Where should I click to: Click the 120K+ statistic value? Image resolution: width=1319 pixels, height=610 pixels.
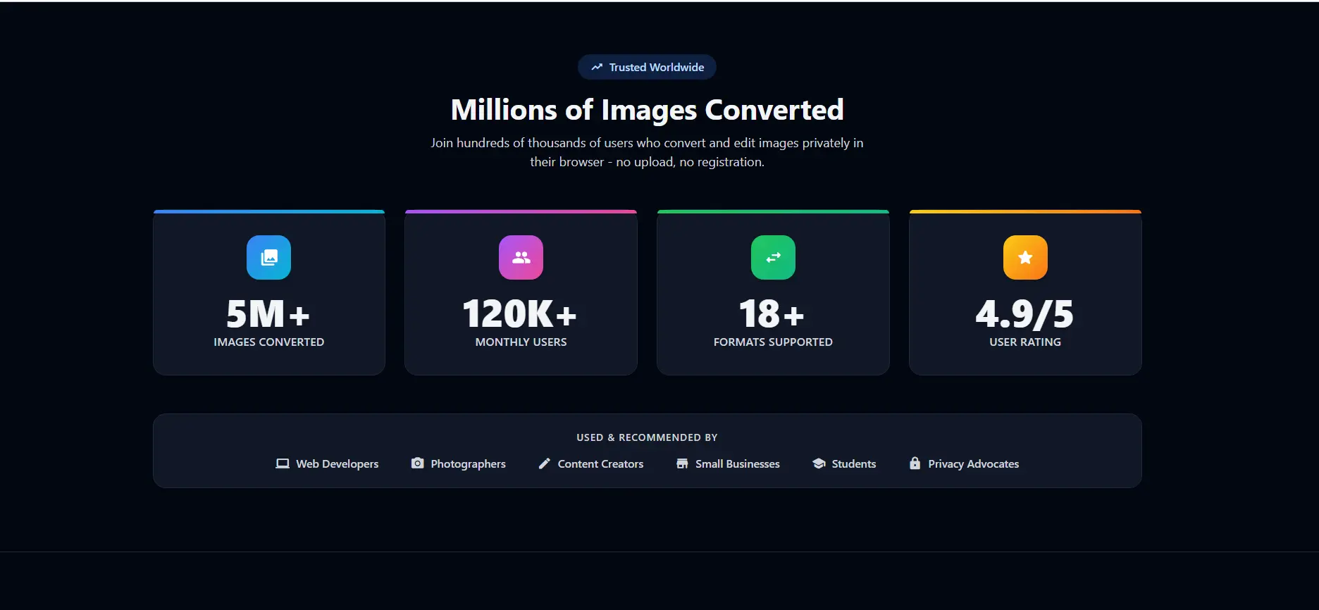pyautogui.click(x=520, y=314)
